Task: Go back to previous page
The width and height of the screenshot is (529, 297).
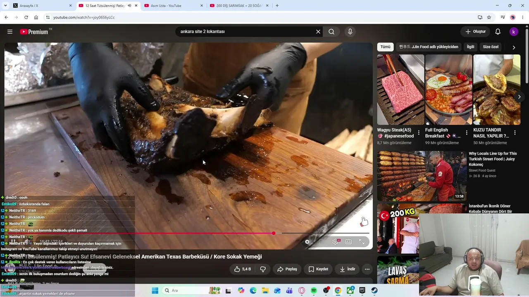Action: 6,17
